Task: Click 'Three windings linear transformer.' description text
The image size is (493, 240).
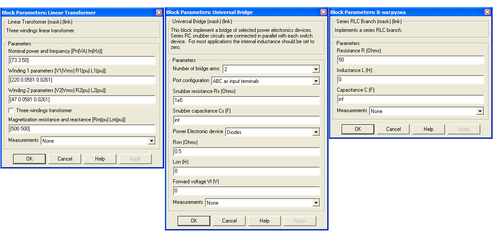Action: pyautogui.click(x=41, y=31)
